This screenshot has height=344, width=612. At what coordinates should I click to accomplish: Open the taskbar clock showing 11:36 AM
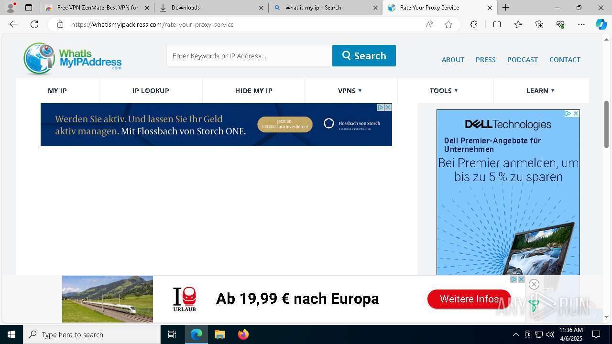click(571, 334)
